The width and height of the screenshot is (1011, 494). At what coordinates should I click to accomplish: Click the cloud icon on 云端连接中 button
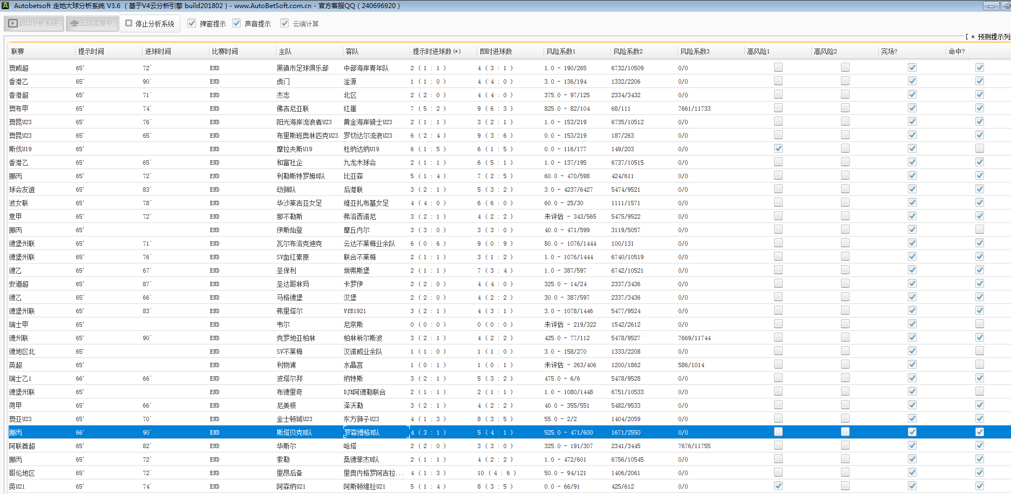74,24
